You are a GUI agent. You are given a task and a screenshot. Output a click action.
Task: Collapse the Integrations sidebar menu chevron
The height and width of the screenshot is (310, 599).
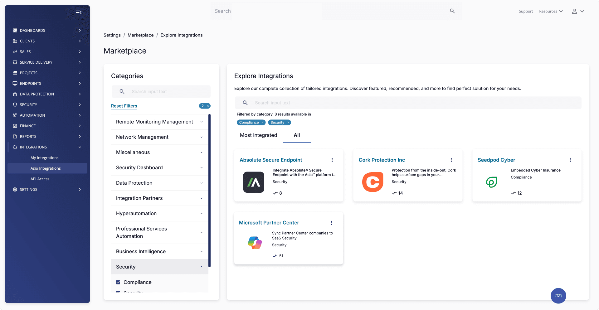pyautogui.click(x=80, y=147)
